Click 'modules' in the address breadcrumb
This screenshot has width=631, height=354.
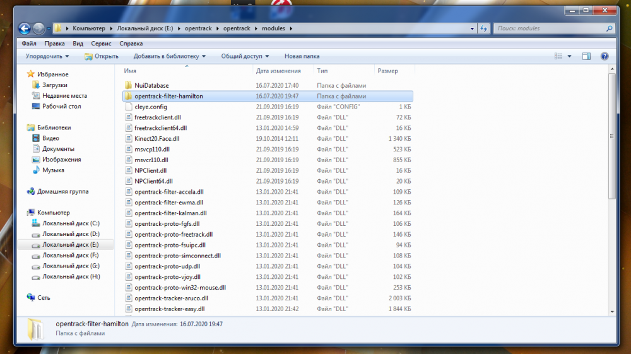(x=273, y=28)
